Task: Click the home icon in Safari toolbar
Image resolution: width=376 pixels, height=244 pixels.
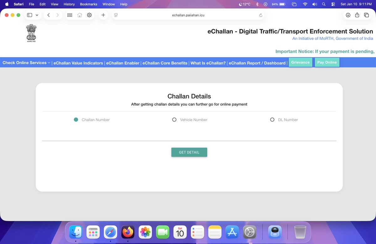Action: tap(80, 15)
